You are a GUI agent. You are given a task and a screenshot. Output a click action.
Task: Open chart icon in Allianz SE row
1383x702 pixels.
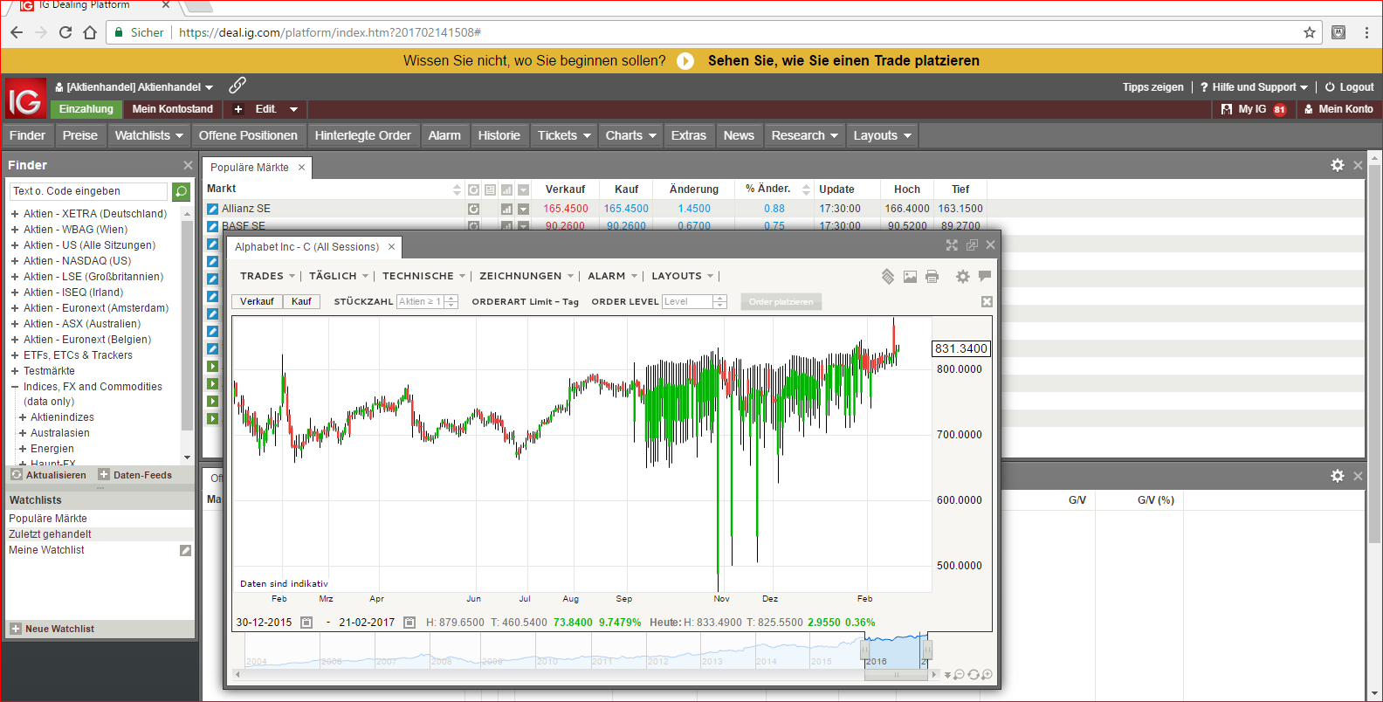pos(506,210)
